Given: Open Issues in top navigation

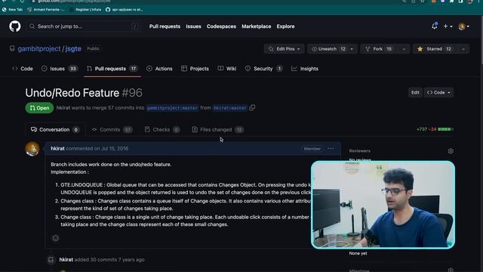Looking at the screenshot, I should point(193,26).
